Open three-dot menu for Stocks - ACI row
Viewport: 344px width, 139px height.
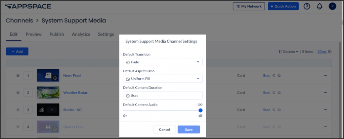pyautogui.click(x=325, y=110)
